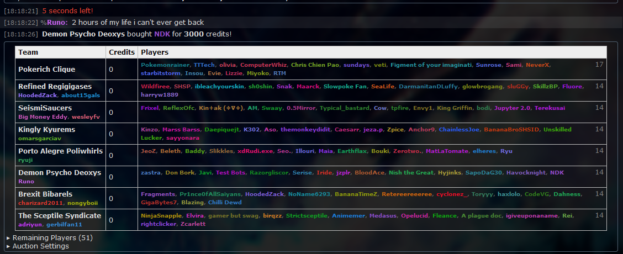The width and height of the screenshot is (623, 254).
Task: Open ryuji under Porto Alegre Poliwhirls
Action: [26, 160]
